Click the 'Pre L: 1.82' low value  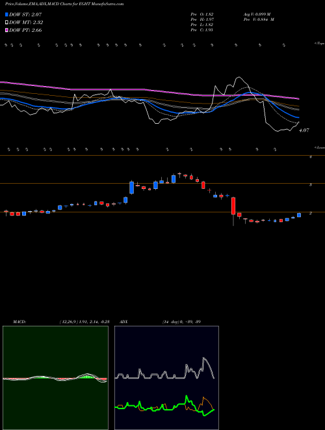coord(202,25)
